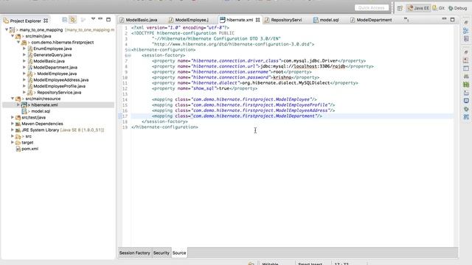Viewport: 472px width, 265px height.
Task: Click green books icon in right trim
Action: click(466, 85)
